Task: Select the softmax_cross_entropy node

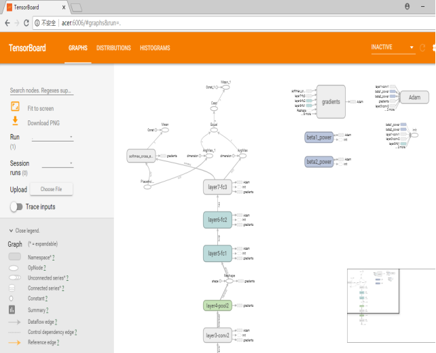Action: (141, 156)
